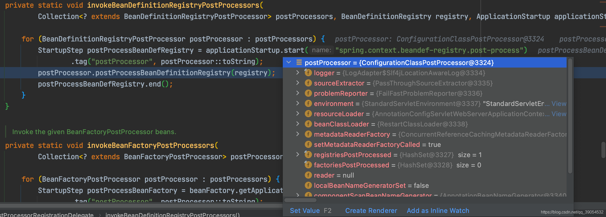Click the {LogAdapter$Slf4jLocationAwareLog@3334} value

click(414, 73)
